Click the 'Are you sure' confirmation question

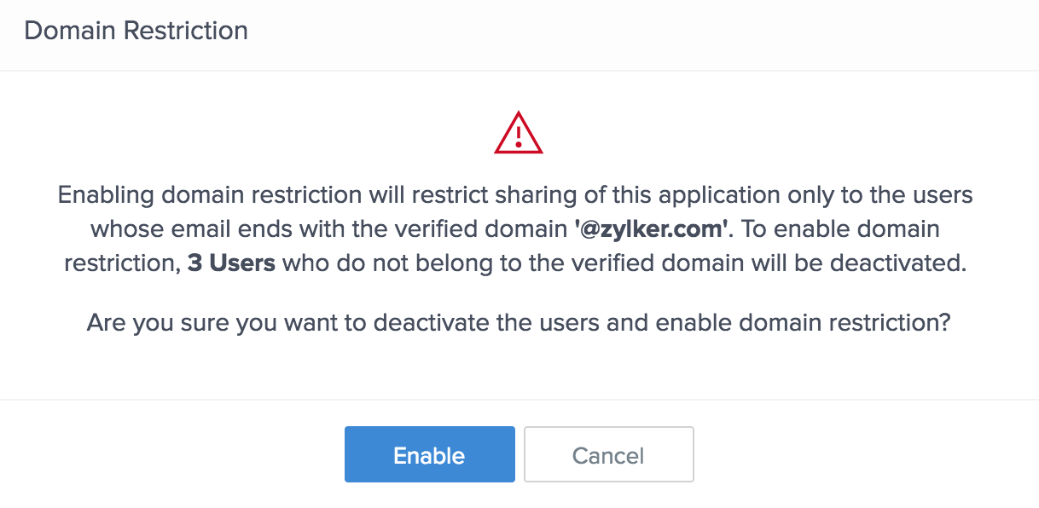519,324
